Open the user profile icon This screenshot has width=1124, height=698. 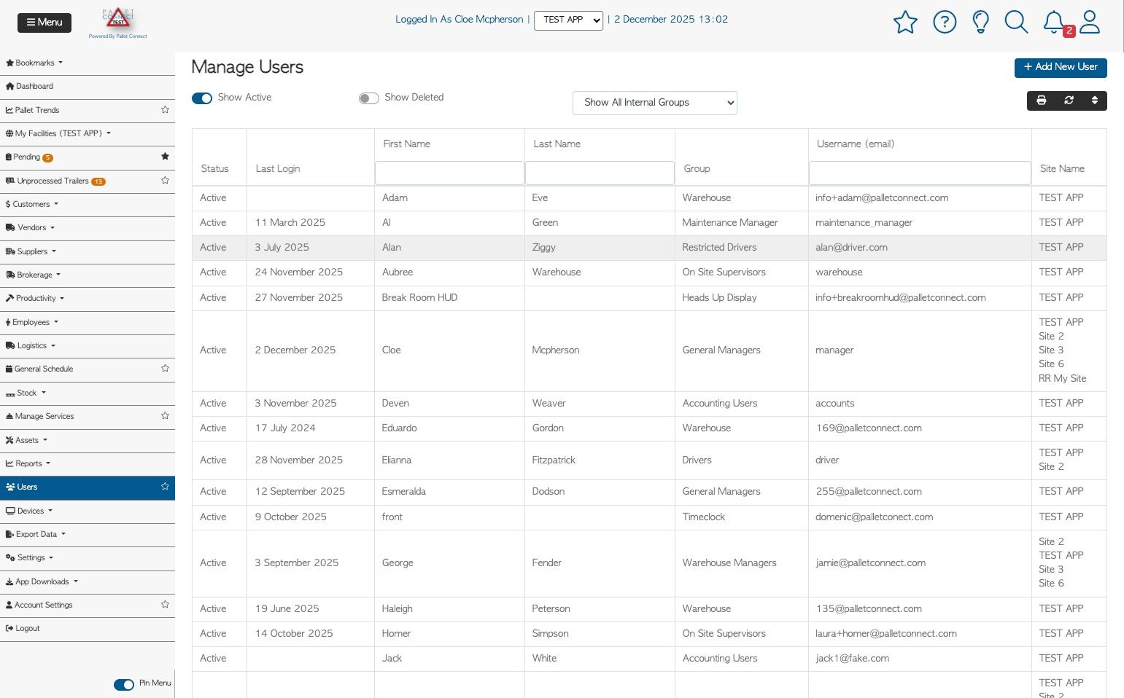point(1090,22)
